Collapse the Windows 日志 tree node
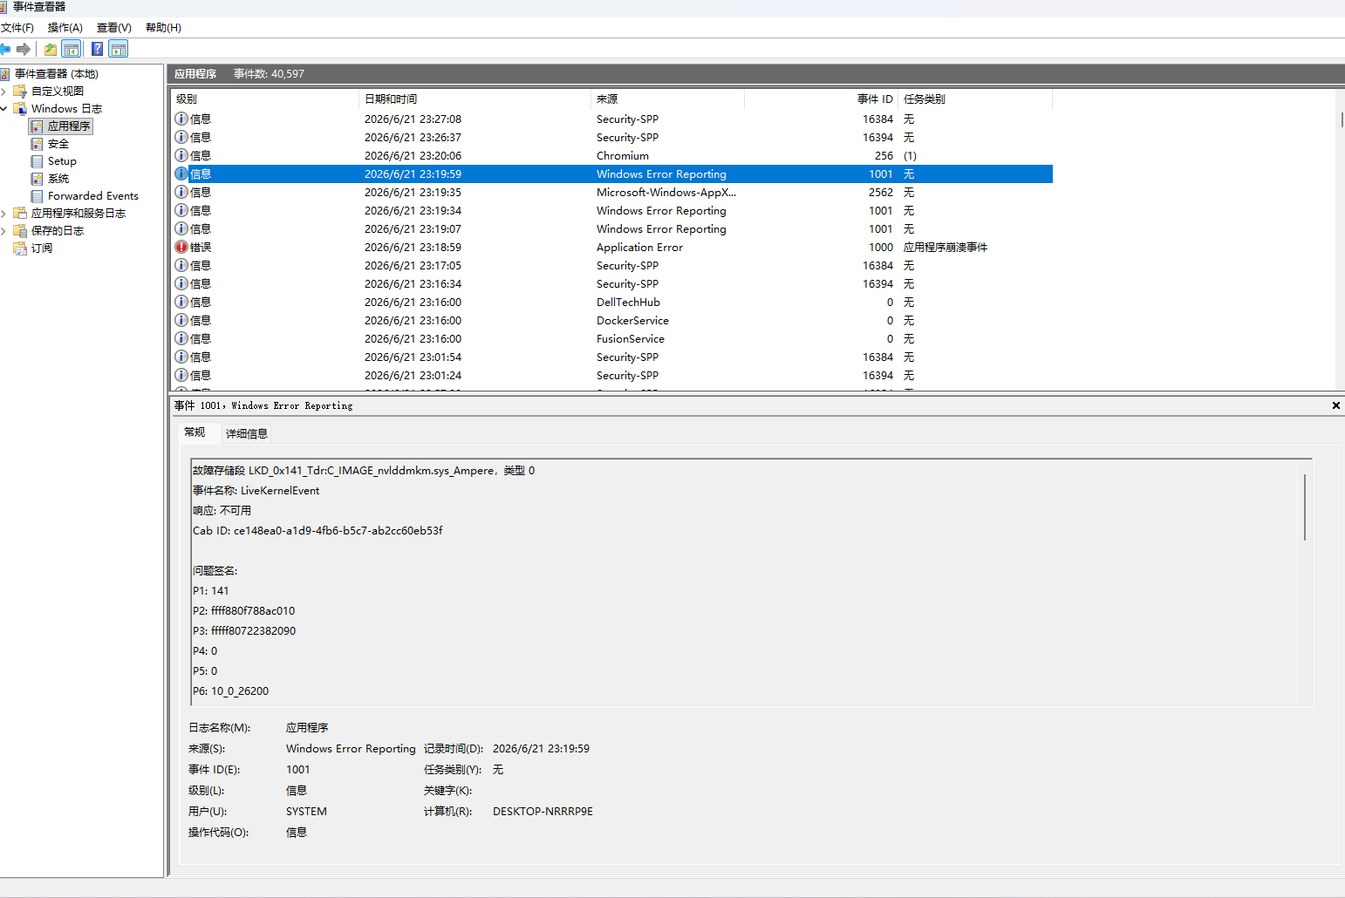The image size is (1345, 898). 3,108
